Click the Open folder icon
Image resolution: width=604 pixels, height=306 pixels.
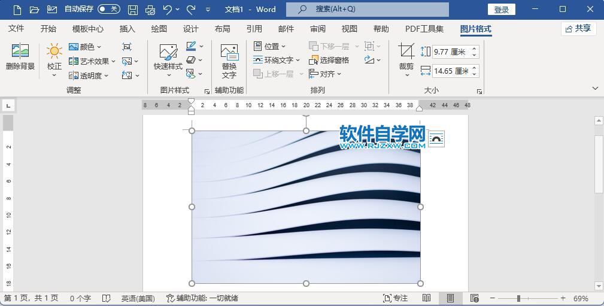(x=34, y=10)
